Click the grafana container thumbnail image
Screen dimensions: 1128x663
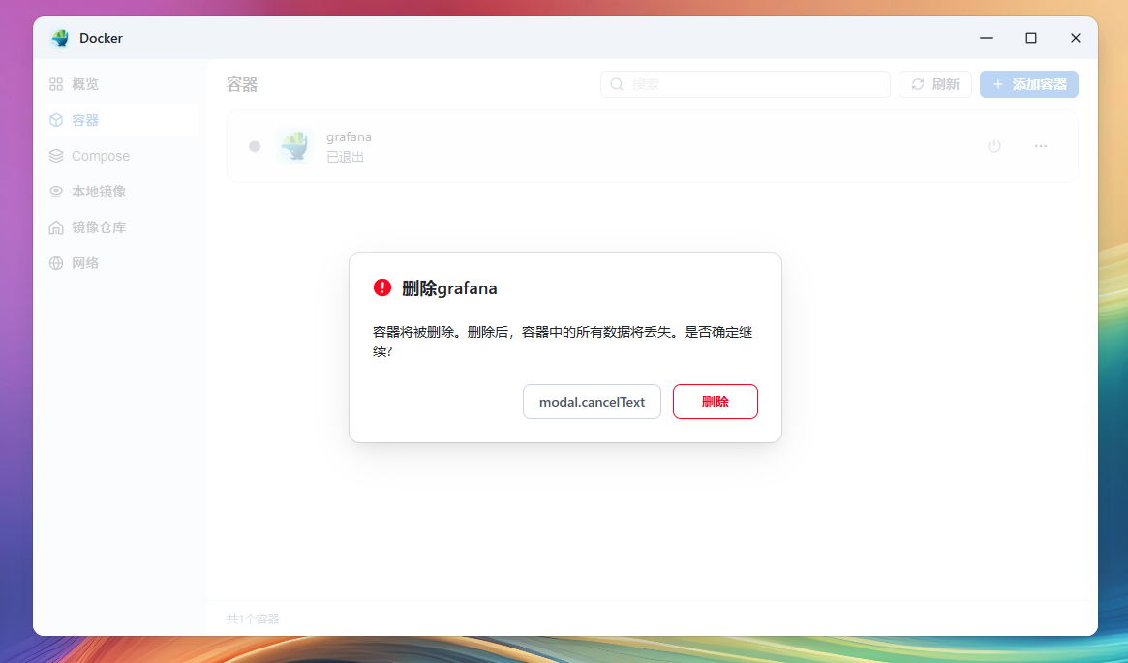293,145
